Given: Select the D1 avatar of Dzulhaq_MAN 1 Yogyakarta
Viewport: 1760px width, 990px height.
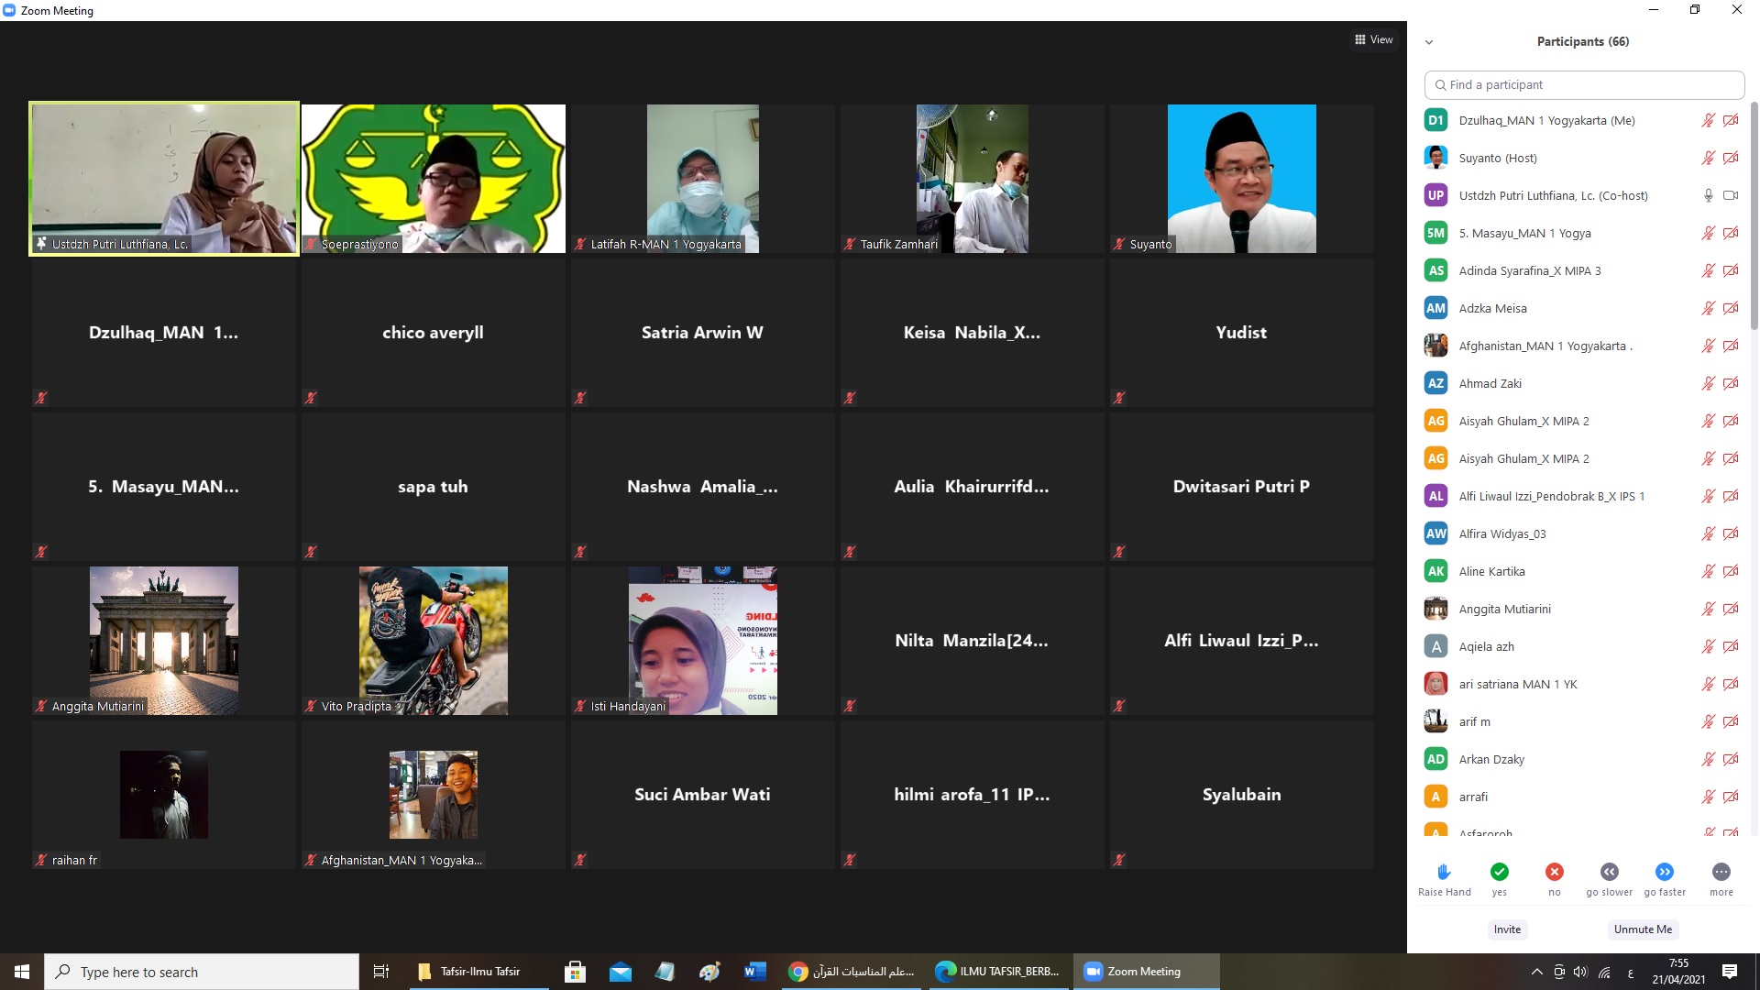Looking at the screenshot, I should [1435, 120].
